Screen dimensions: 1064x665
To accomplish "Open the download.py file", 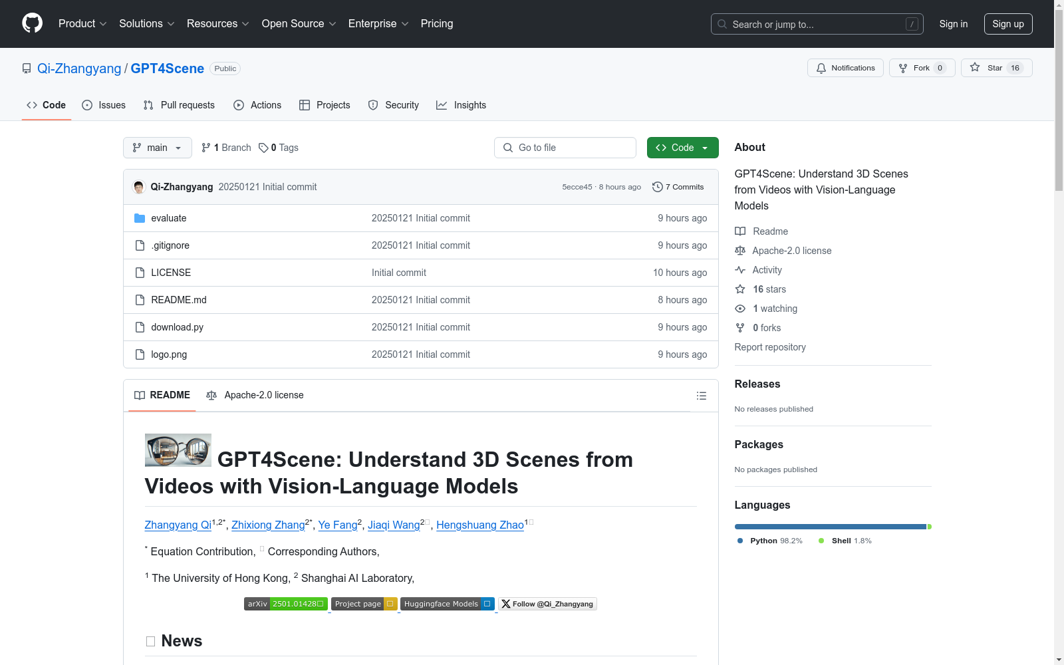I will tap(178, 327).
